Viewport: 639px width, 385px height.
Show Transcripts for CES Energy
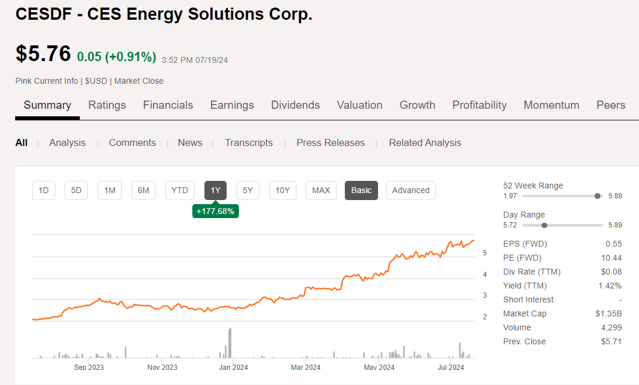(249, 142)
